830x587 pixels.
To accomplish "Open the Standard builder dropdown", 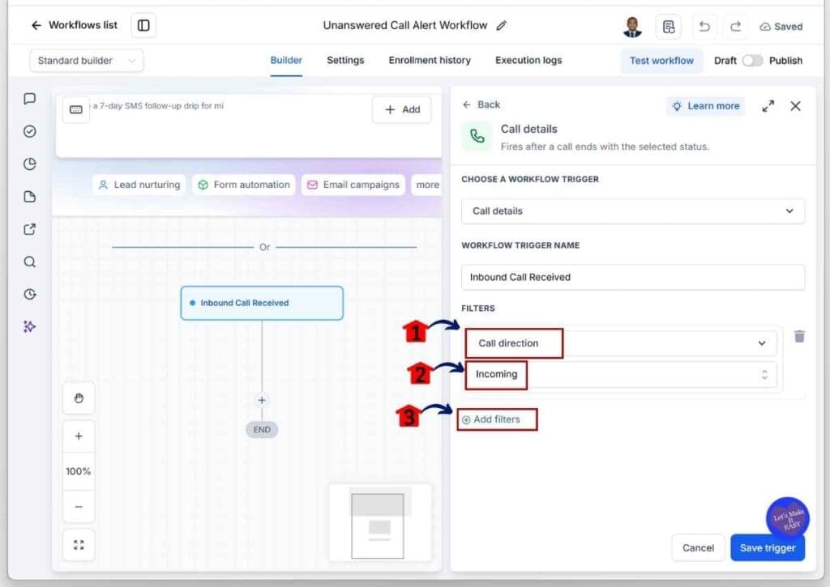I will point(86,61).
